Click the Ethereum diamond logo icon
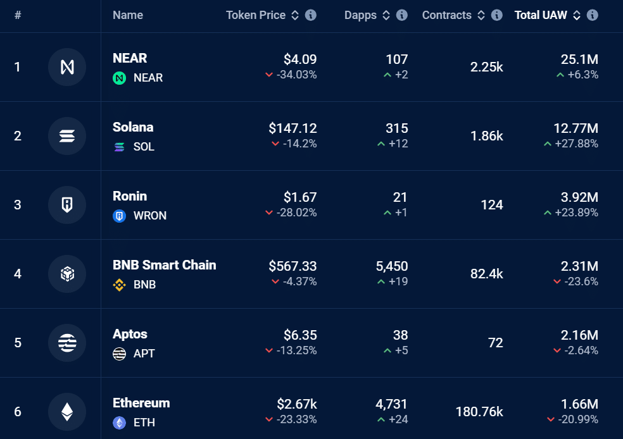This screenshot has width=623, height=439. click(x=67, y=412)
